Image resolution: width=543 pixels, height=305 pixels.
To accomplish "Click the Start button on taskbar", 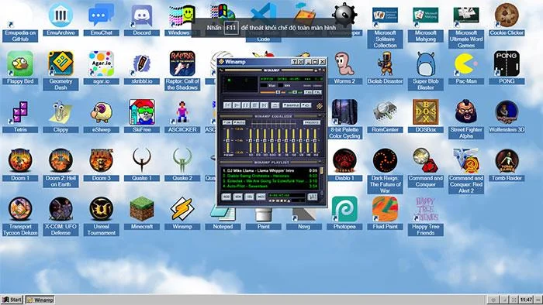I will 12,300.
